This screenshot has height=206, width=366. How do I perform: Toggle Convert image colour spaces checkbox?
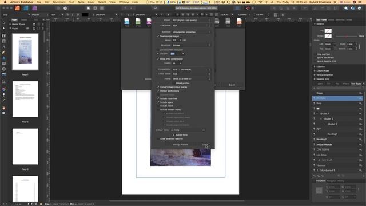point(158,87)
